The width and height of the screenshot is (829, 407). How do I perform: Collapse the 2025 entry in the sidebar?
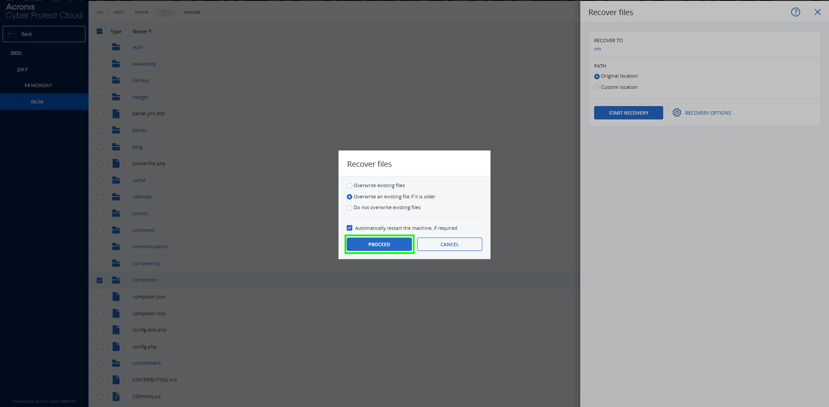tap(16, 53)
